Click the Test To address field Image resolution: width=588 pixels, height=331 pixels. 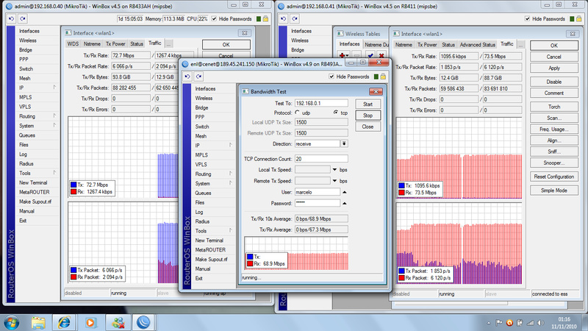point(321,104)
